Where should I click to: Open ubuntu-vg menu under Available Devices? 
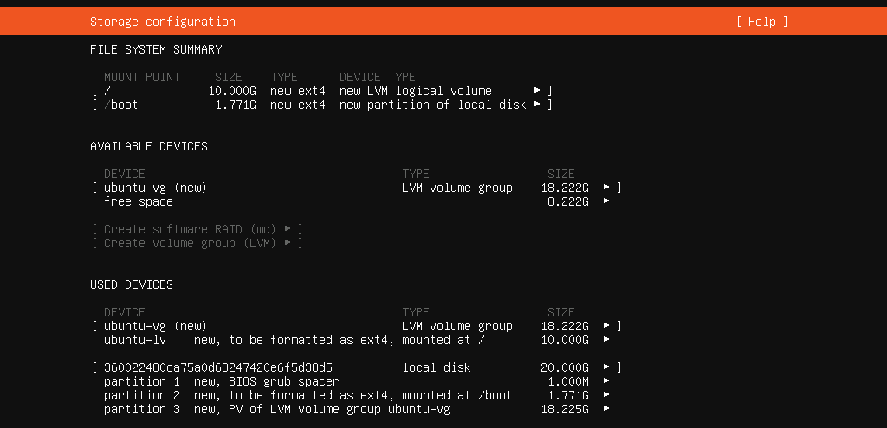[x=607, y=188]
